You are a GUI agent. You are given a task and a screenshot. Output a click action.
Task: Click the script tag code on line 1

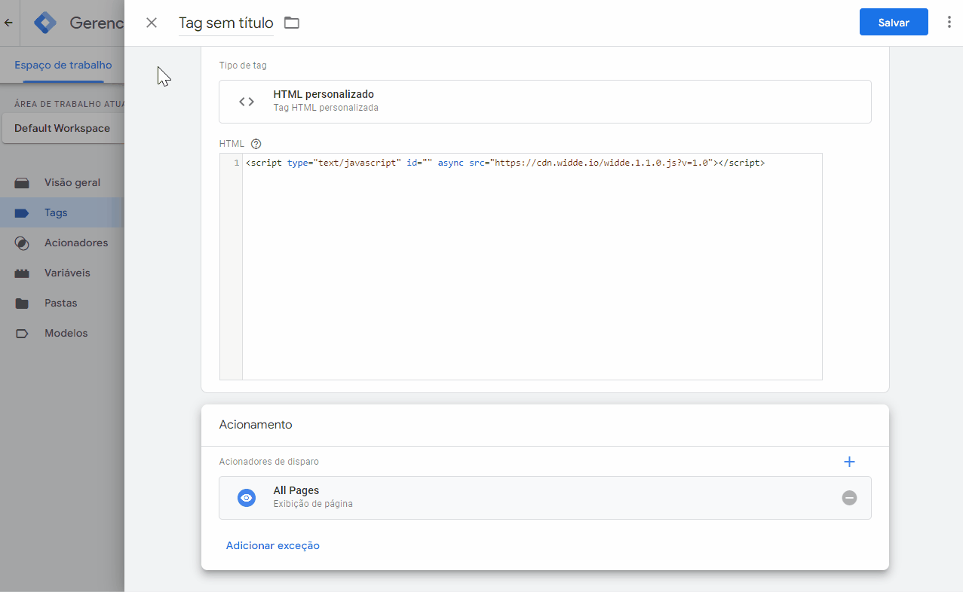(x=505, y=162)
